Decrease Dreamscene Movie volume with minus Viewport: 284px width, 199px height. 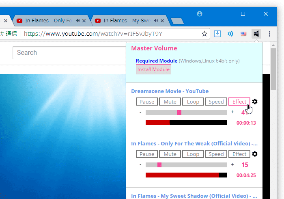pos(140,112)
